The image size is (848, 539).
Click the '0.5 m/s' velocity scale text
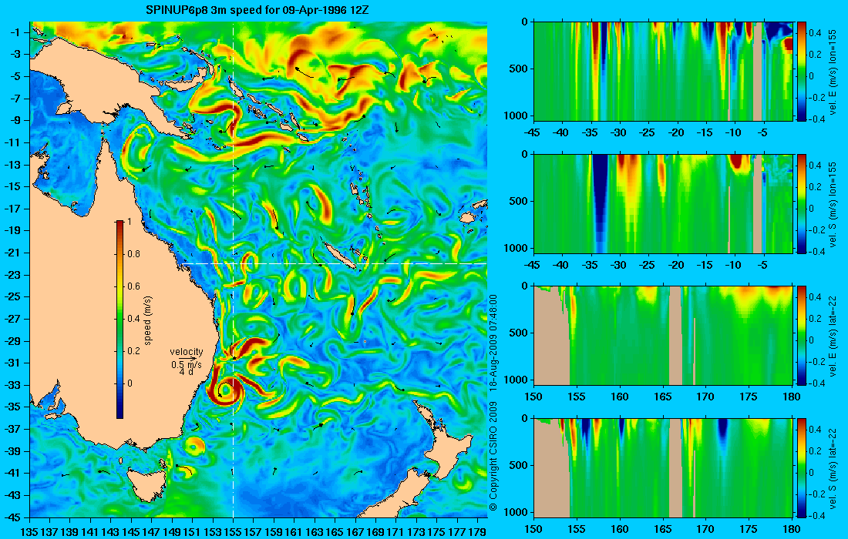186,364
